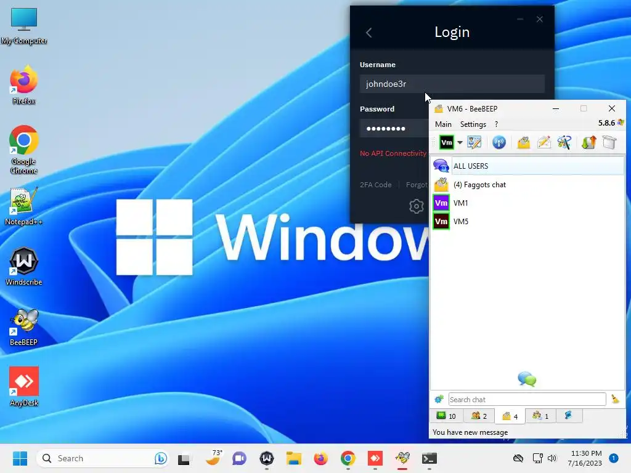This screenshot has width=631, height=473.
Task: Select the group chat row with (4) unread
Action: click(x=527, y=185)
